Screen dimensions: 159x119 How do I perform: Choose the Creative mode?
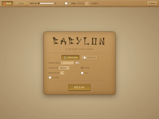(x=89, y=58)
